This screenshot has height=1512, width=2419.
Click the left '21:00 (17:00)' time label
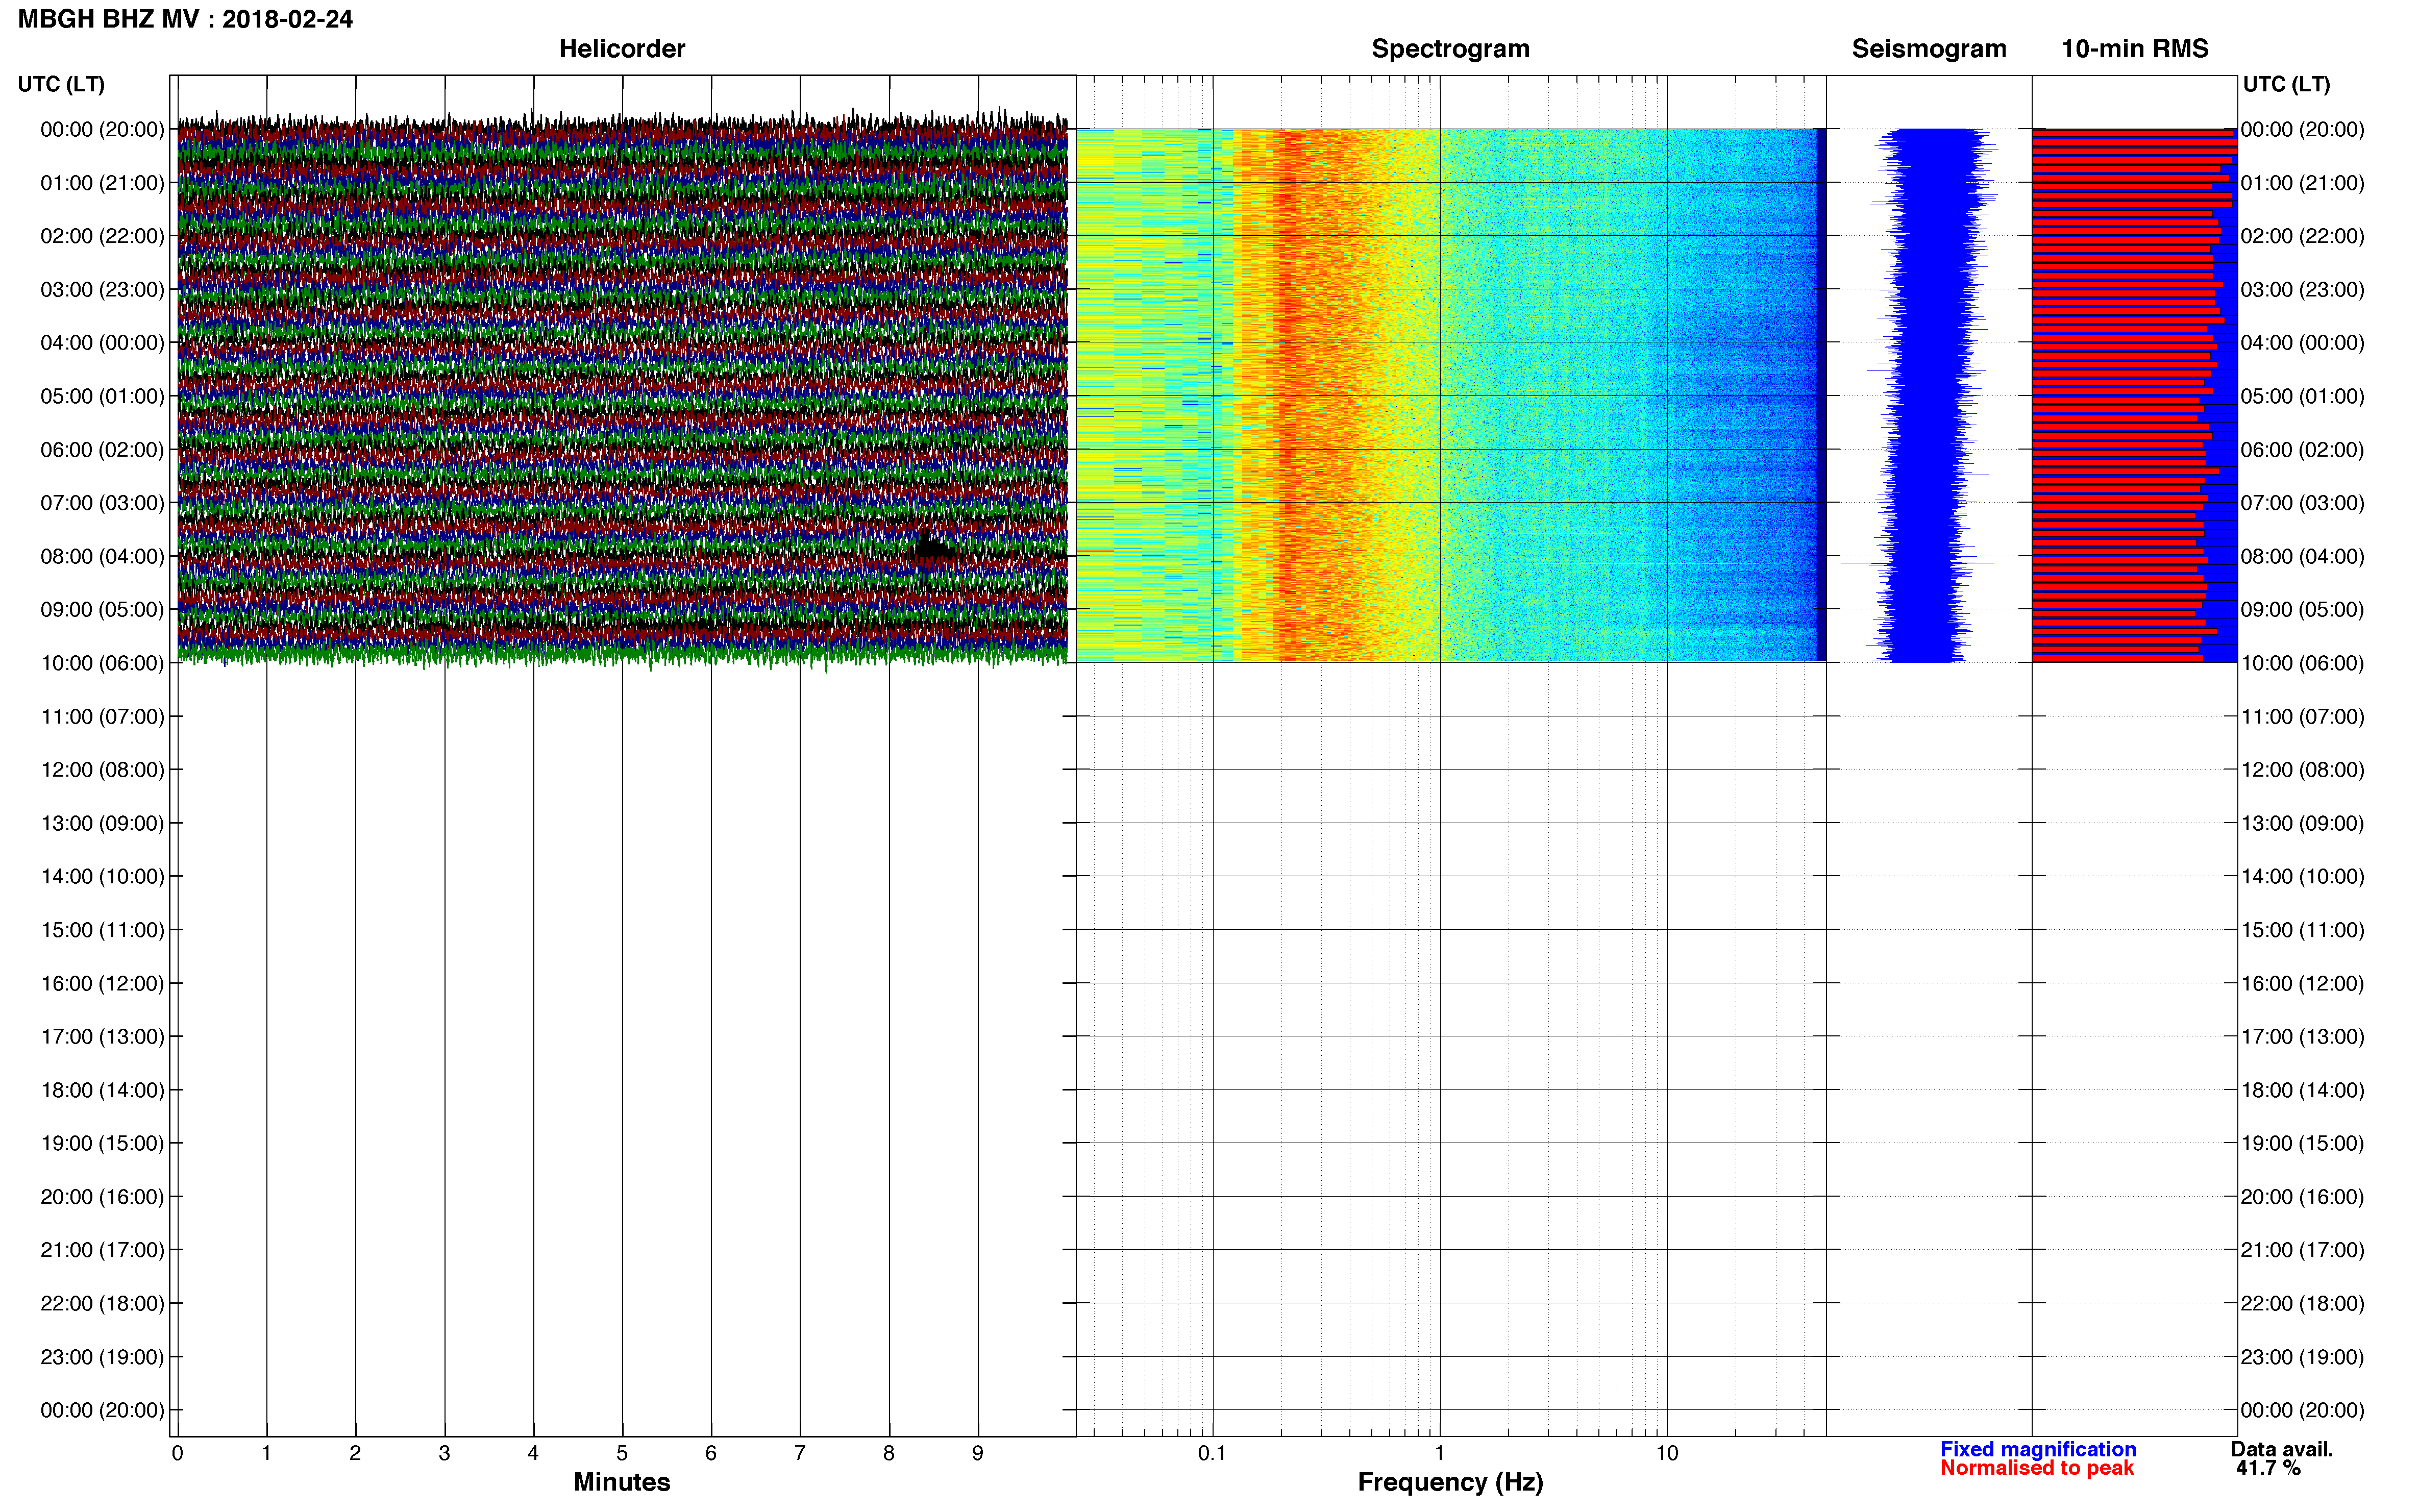102,1250
